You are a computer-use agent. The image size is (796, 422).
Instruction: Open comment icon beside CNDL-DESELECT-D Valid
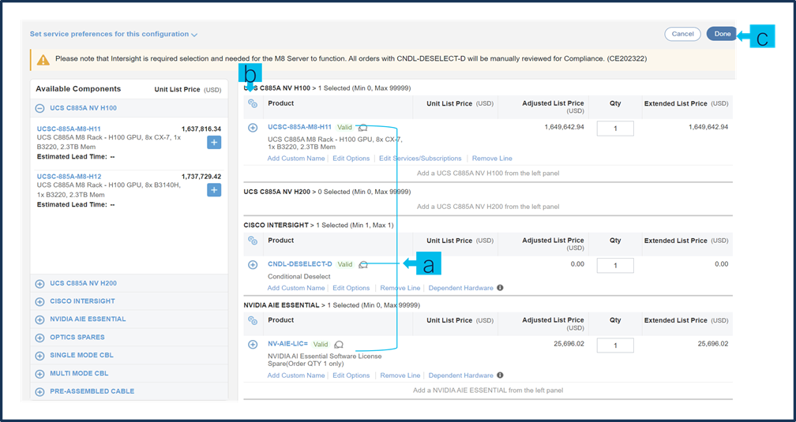tap(363, 264)
